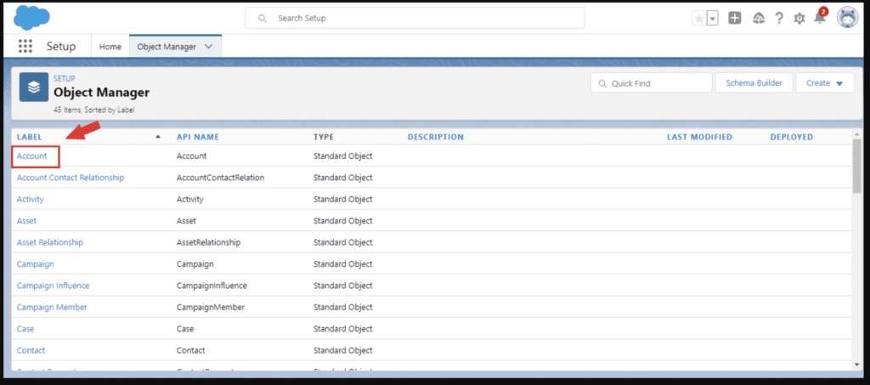The image size is (870, 385).
Task: Open the notifications bell icon
Action: (820, 18)
